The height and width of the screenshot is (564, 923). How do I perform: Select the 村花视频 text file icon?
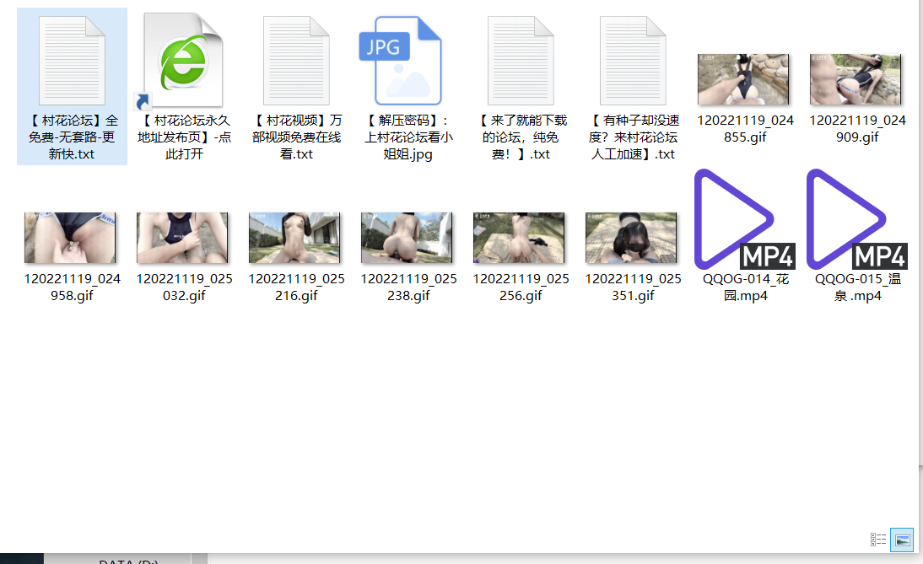pyautogui.click(x=296, y=61)
